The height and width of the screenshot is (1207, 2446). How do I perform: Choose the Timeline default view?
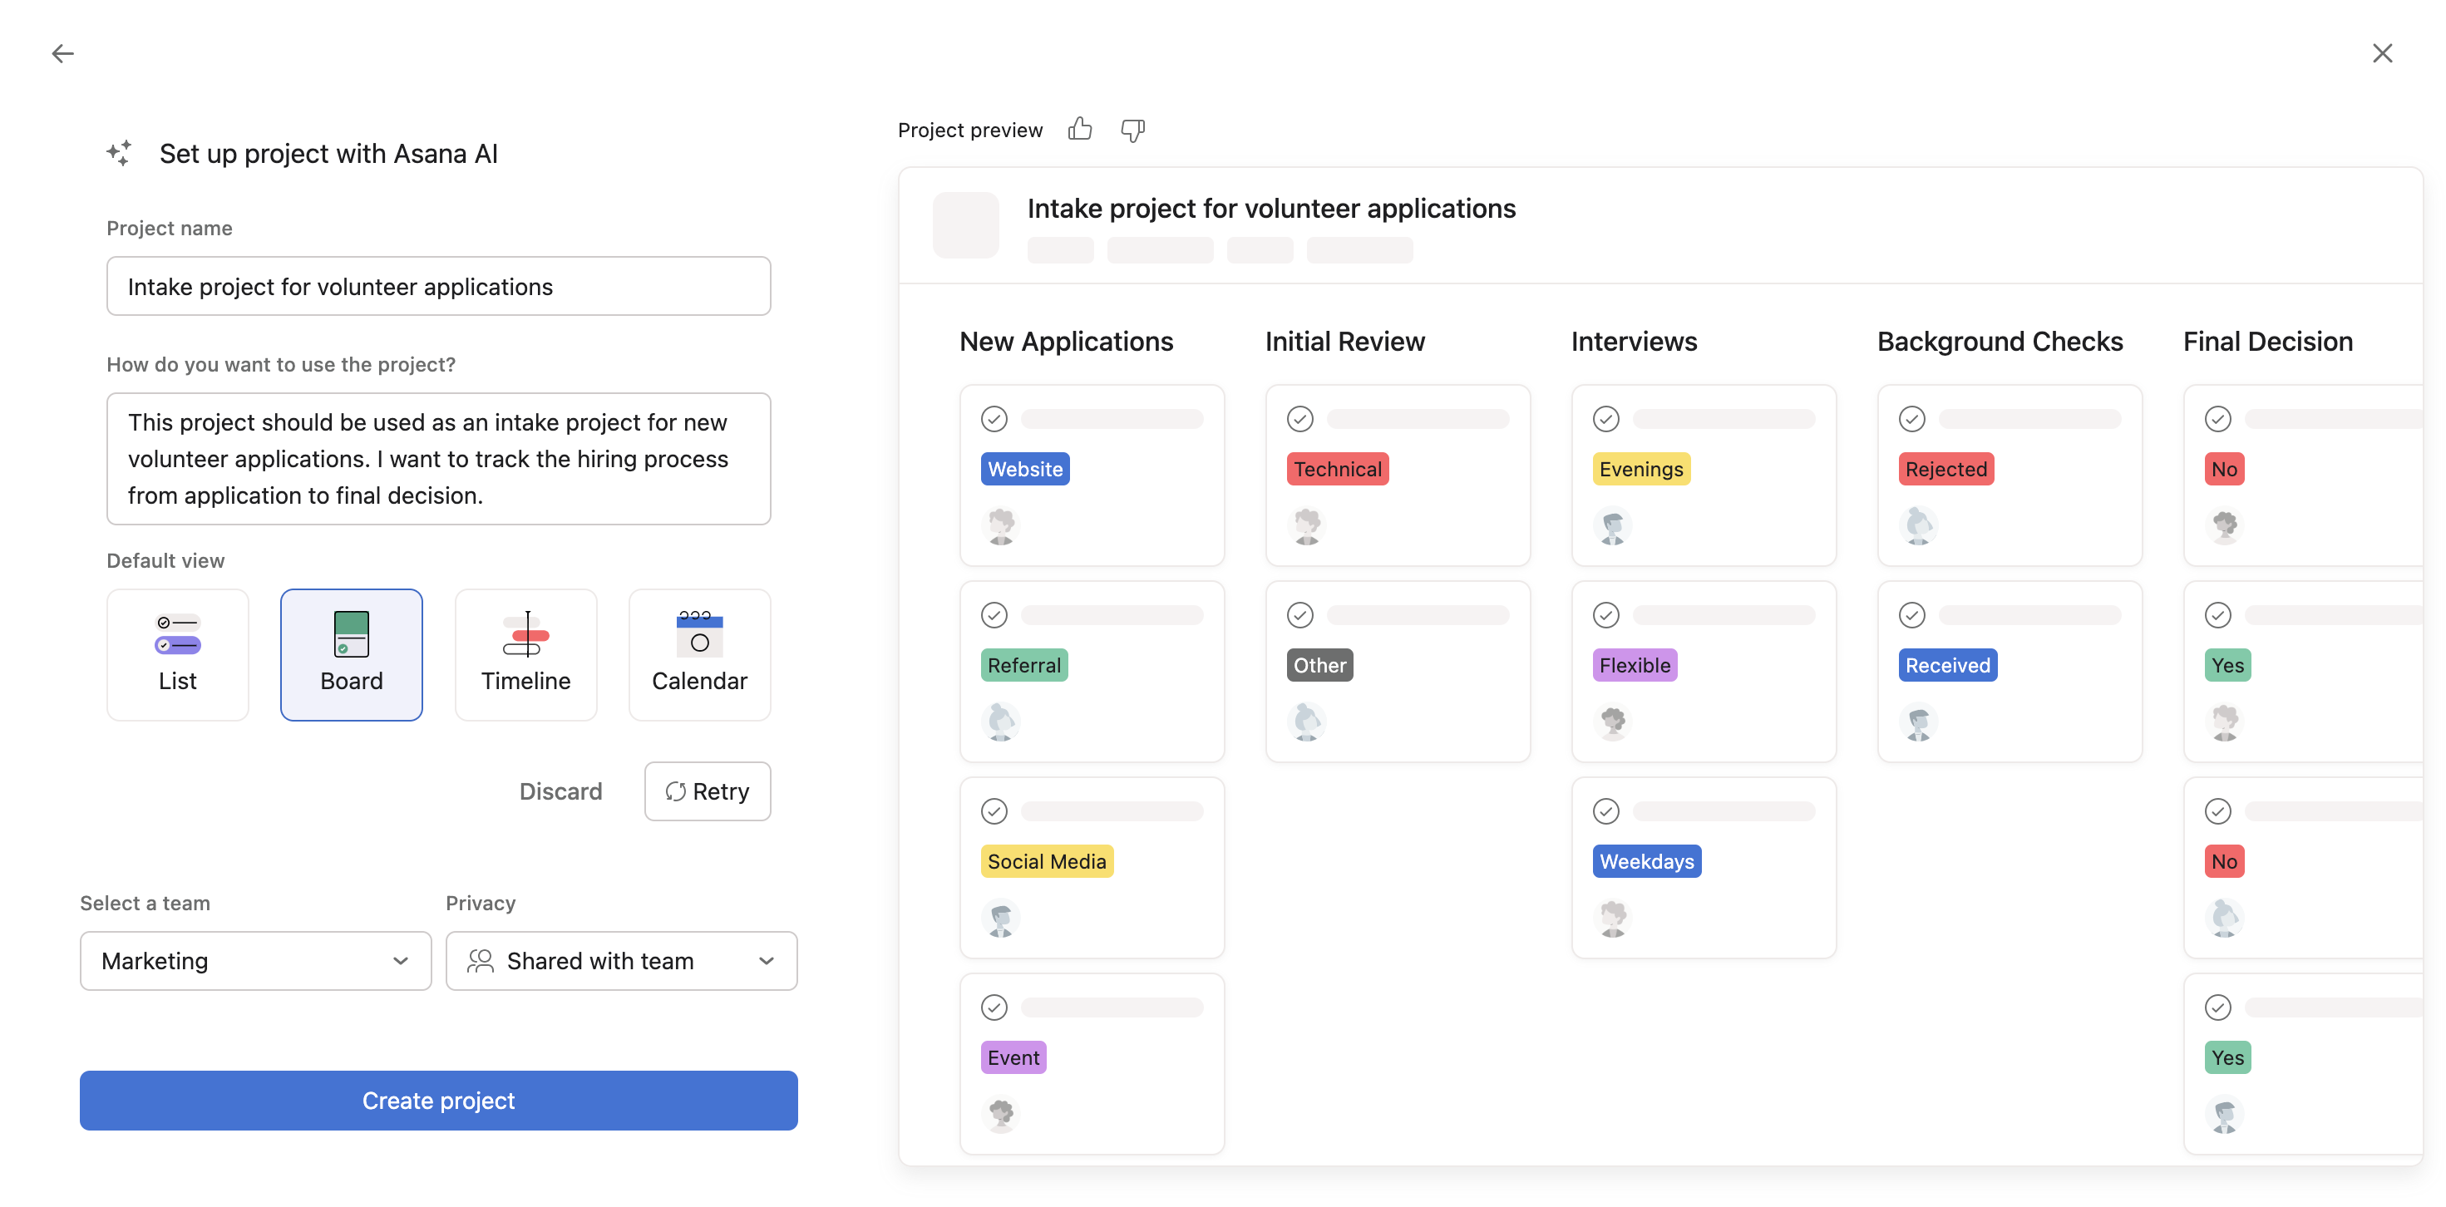click(525, 654)
